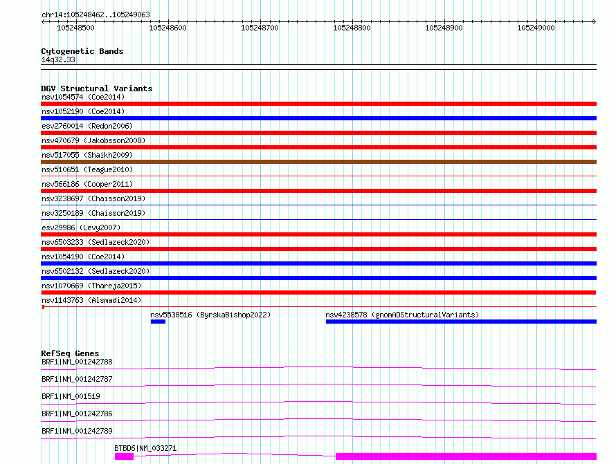Open nsv1070669 (Thareja2015) variant
This screenshot has height=464, width=616.
point(91,286)
